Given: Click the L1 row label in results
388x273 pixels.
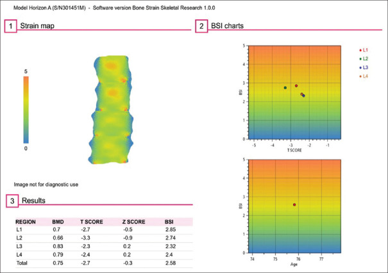Looking at the screenshot, I should 19,229.
